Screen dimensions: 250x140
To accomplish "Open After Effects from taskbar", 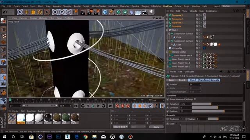I will coord(49,136).
